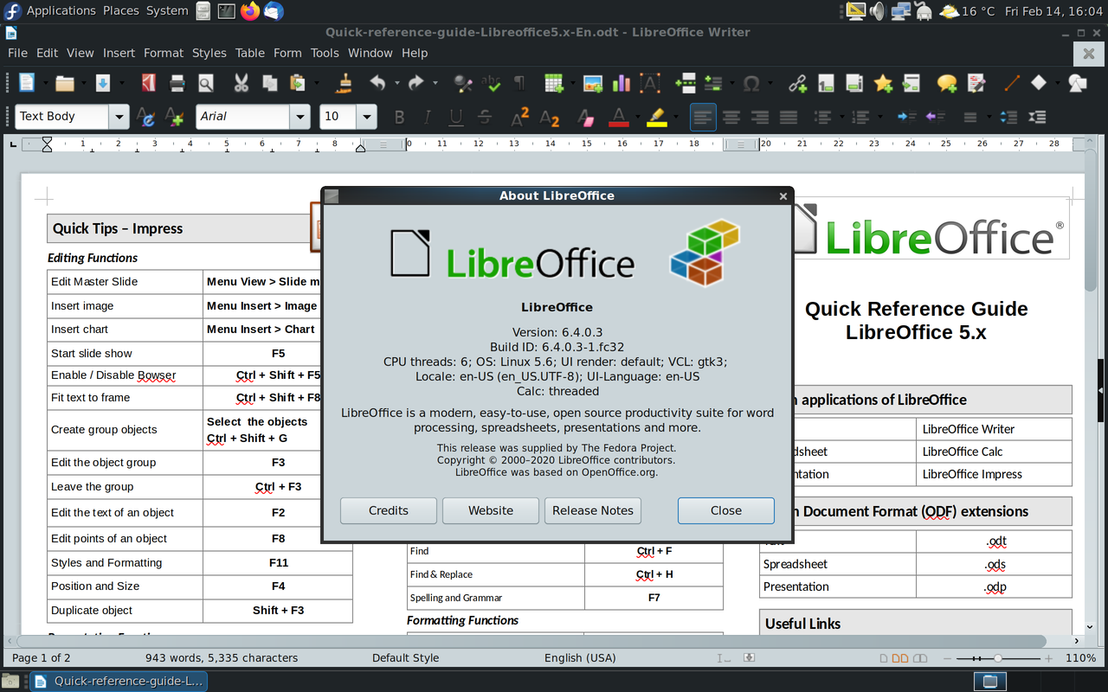Open the Styles menu
The image size is (1108, 692).
[209, 53]
